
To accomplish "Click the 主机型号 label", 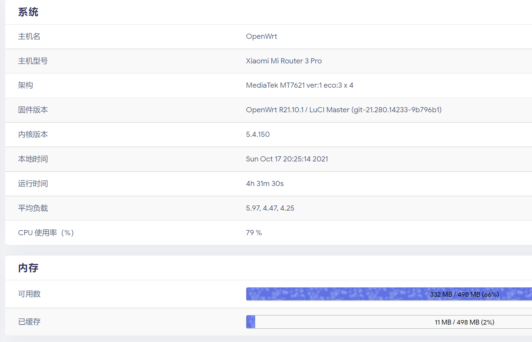I will 33,61.
